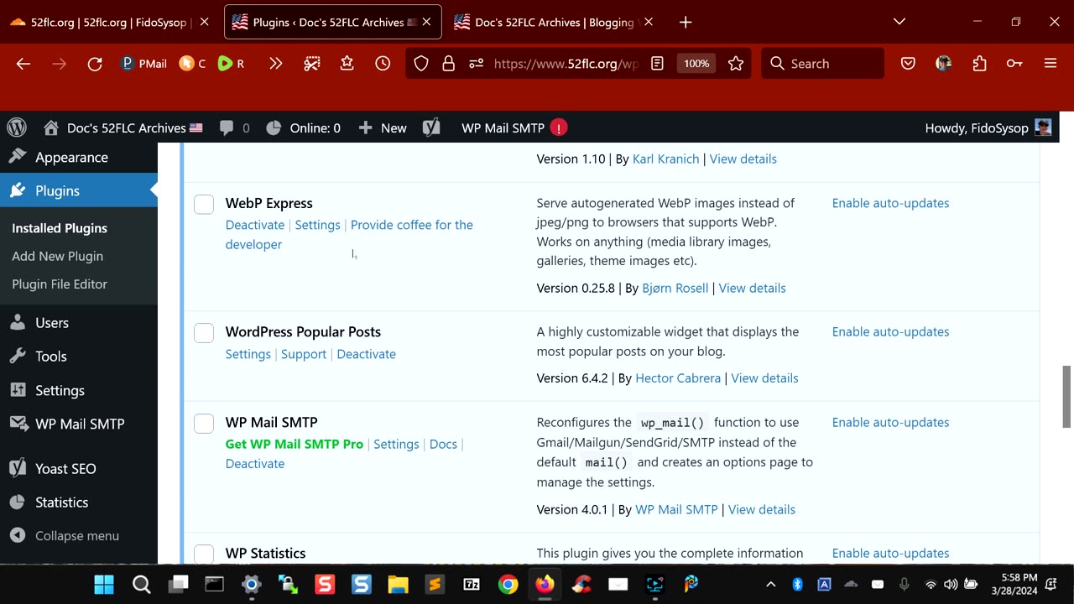The height and width of the screenshot is (604, 1074).
Task: List all tabs dropdown arrow
Action: tap(899, 22)
